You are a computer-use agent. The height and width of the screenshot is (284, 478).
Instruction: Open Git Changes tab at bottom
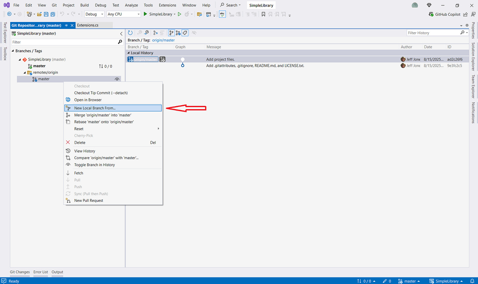tap(20, 272)
